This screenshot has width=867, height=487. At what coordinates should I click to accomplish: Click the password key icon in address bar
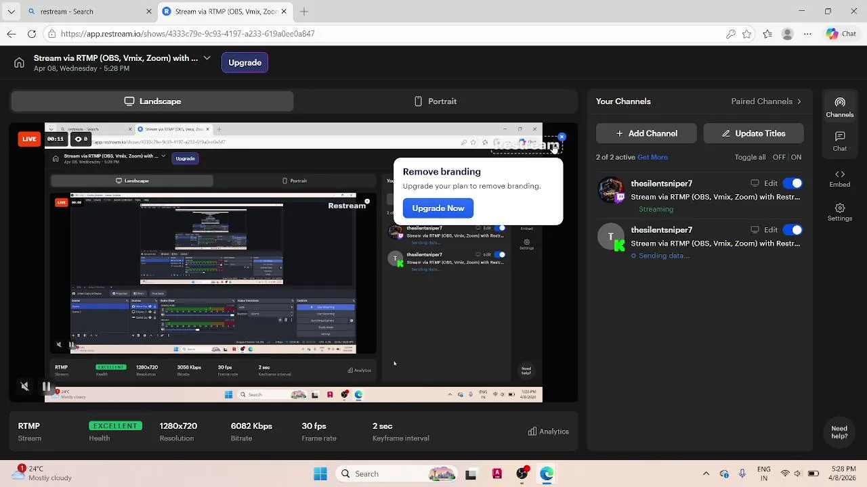[731, 34]
